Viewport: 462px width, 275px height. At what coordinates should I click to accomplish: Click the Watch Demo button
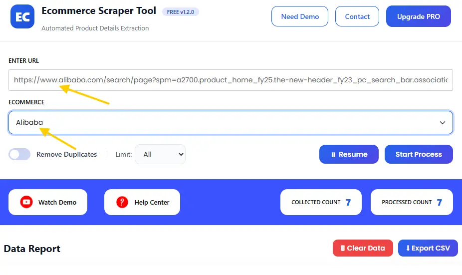click(x=48, y=202)
